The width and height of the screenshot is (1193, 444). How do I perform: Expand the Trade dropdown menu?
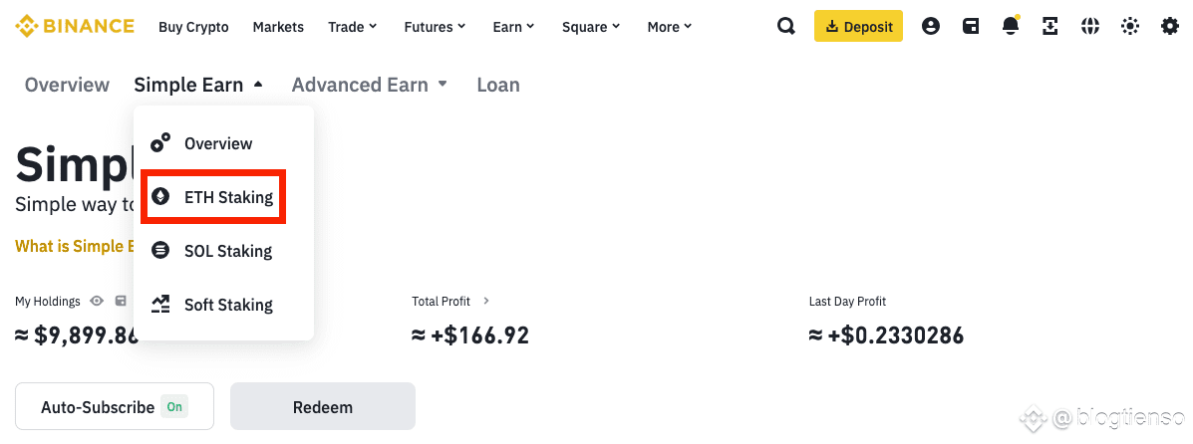(353, 27)
